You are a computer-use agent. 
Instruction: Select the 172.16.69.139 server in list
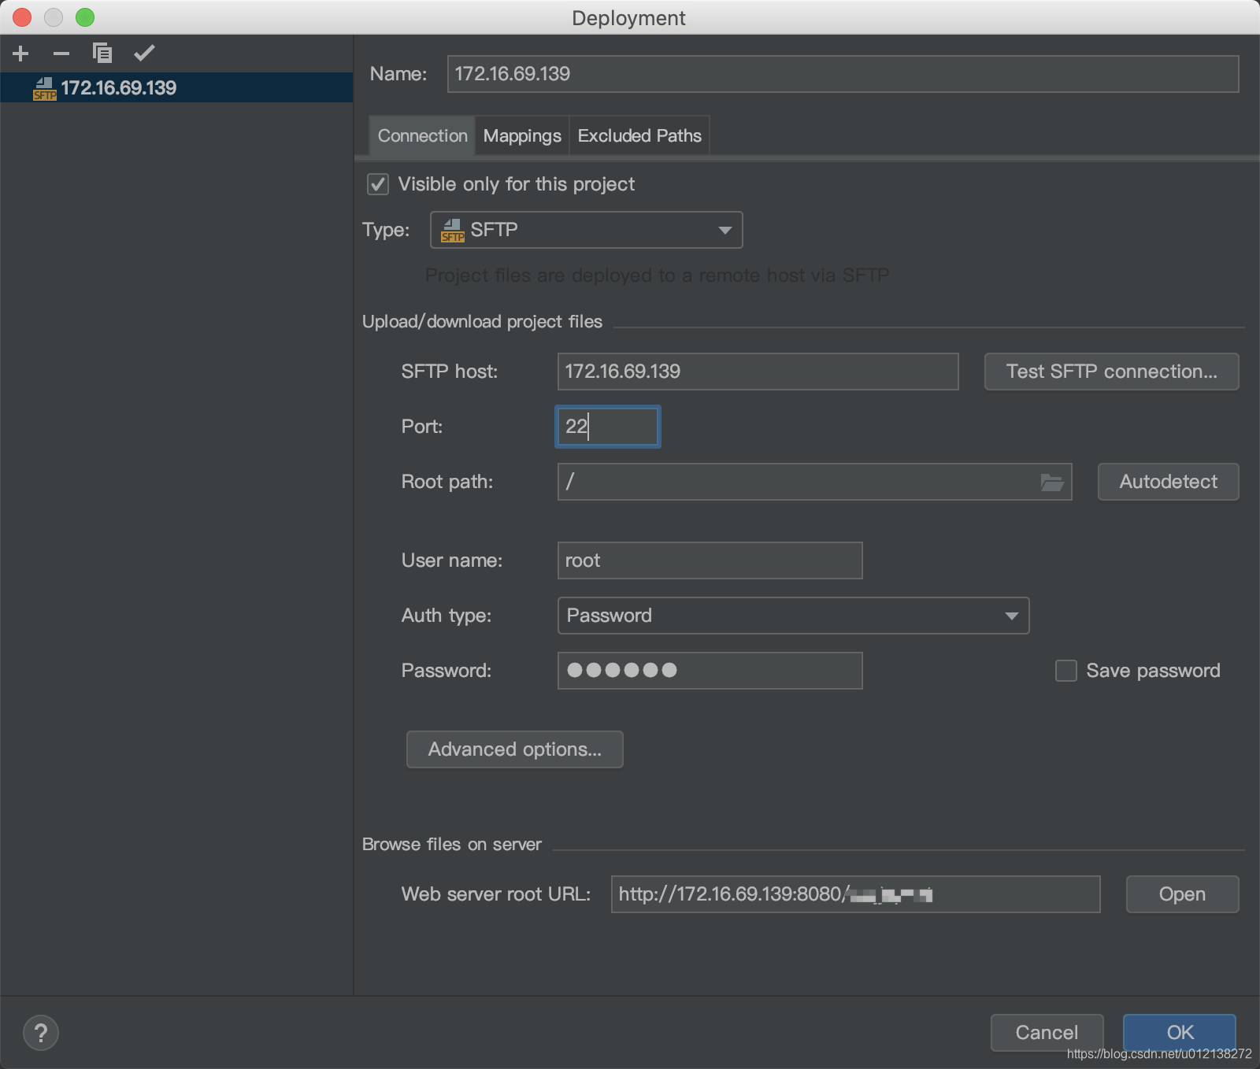pyautogui.click(x=176, y=87)
